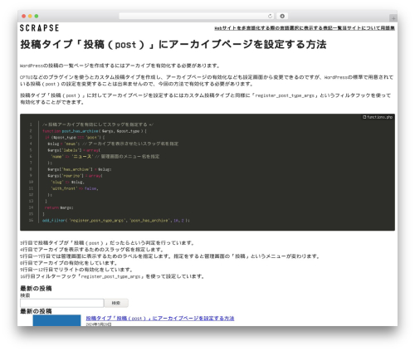Click code line add_filter( 'register_post_type_args'
Viewport: 415px width, 351px height.
point(116,221)
